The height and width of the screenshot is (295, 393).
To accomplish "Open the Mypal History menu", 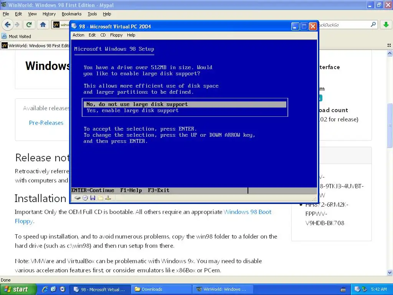I will [49, 14].
